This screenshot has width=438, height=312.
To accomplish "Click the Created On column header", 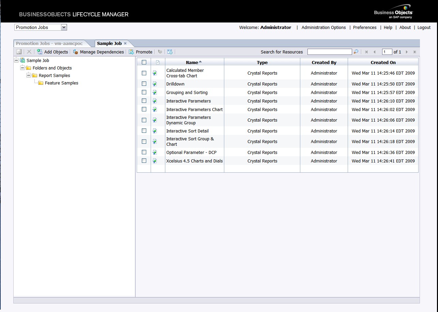I will (383, 62).
